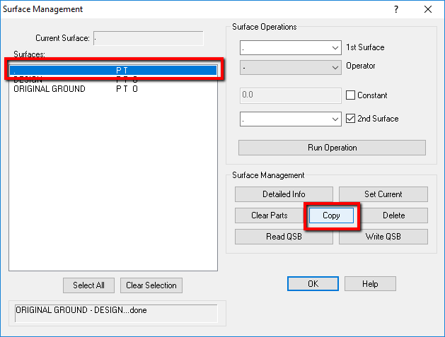Click Write QSB button
The height and width of the screenshot is (337, 445).
click(383, 237)
